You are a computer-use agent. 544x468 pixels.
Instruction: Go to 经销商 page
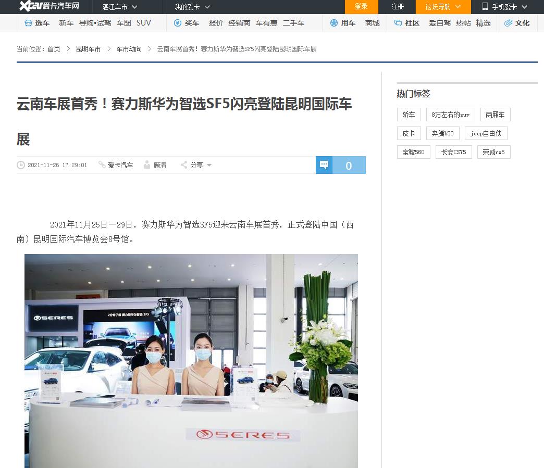coord(239,23)
